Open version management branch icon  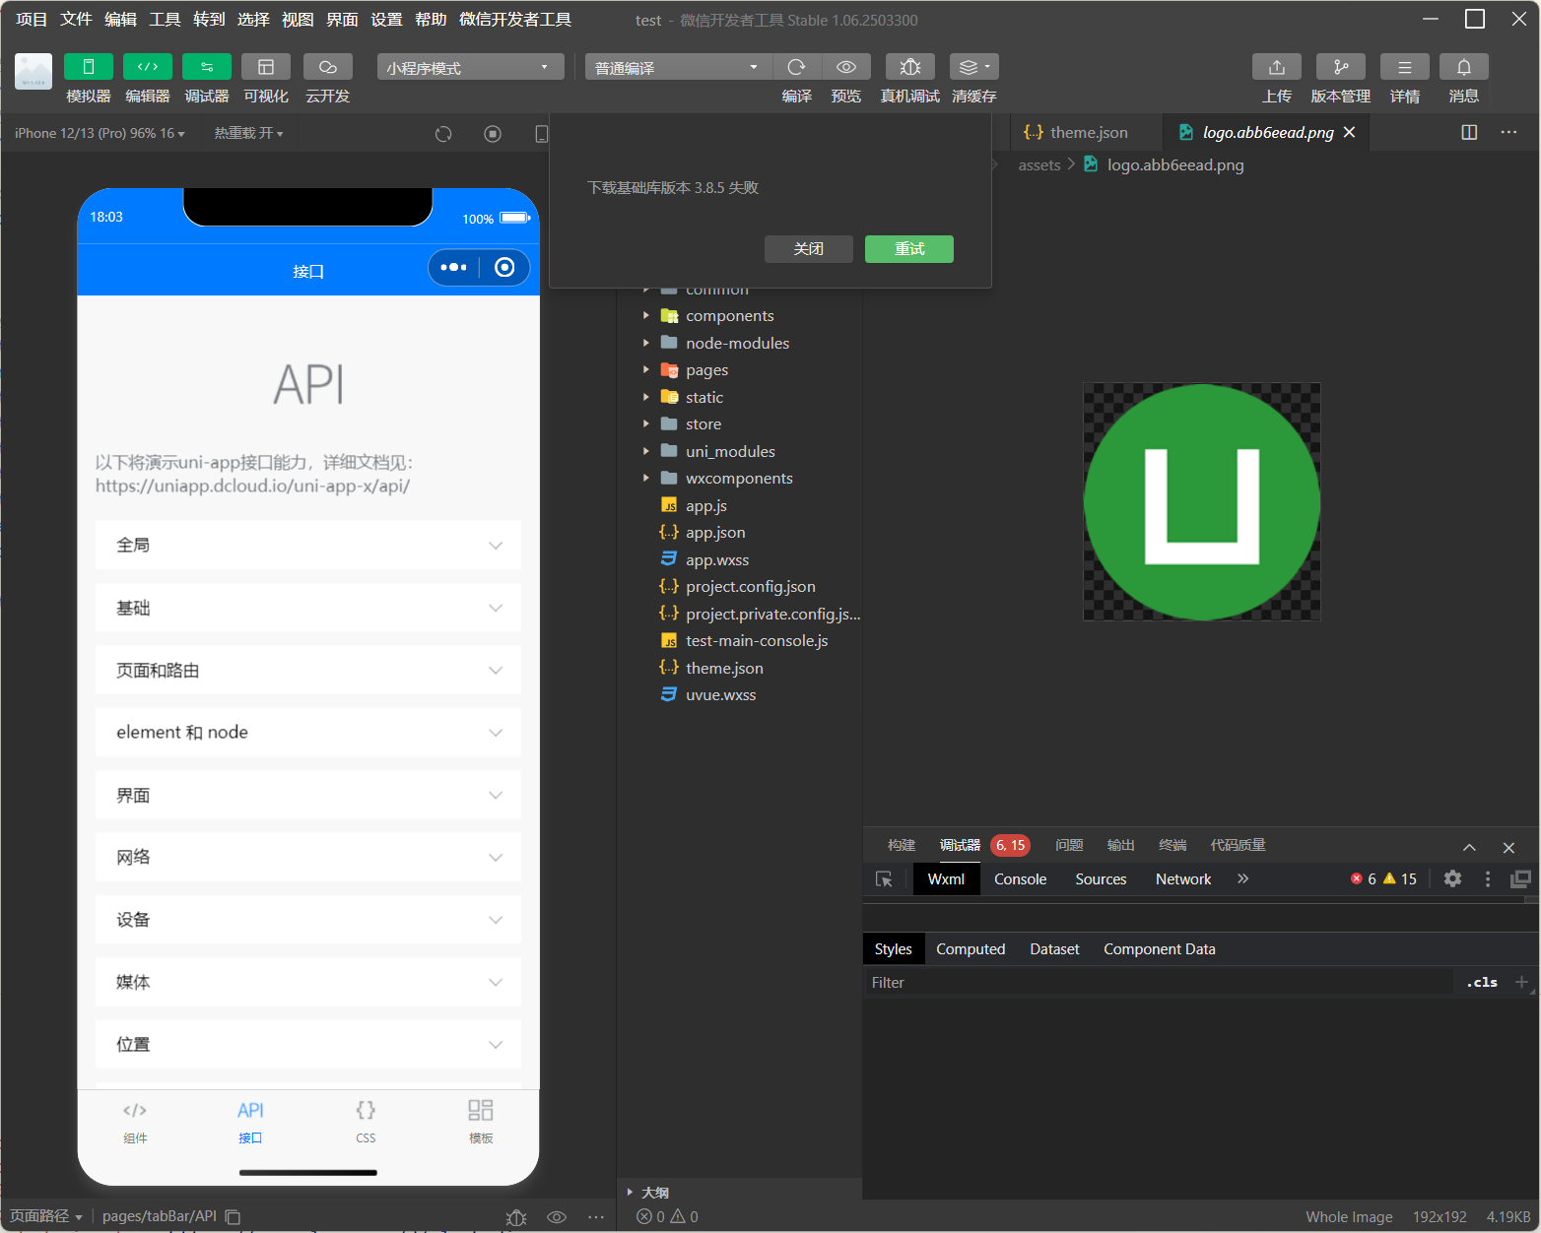[x=1340, y=67]
